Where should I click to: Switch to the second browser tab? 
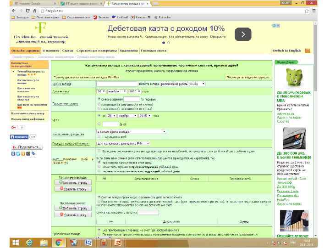point(81,4)
